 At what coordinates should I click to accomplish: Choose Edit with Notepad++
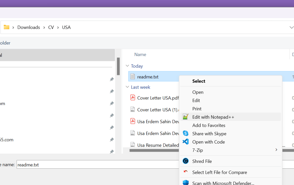[x=230, y=117]
